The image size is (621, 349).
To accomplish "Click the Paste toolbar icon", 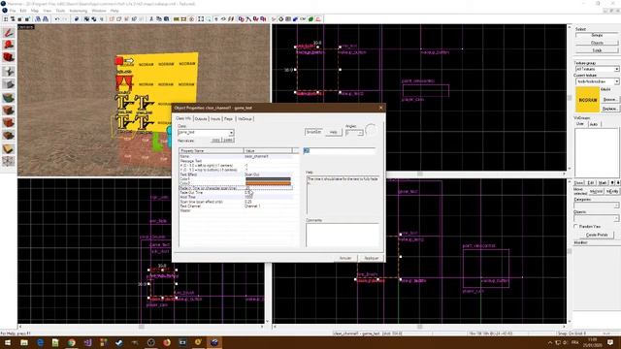I will tap(166, 19).
